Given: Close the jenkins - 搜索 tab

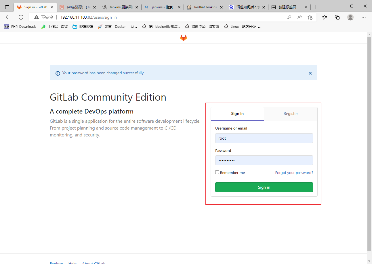Looking at the screenshot, I should pyautogui.click(x=179, y=7).
